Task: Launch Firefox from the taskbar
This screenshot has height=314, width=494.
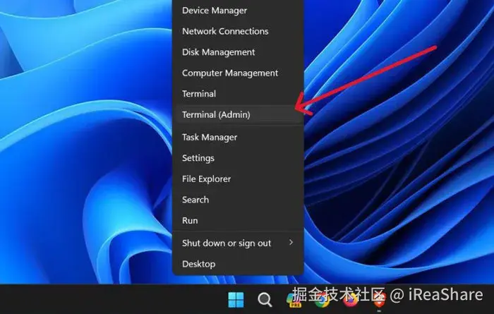Action: pyautogui.click(x=350, y=299)
